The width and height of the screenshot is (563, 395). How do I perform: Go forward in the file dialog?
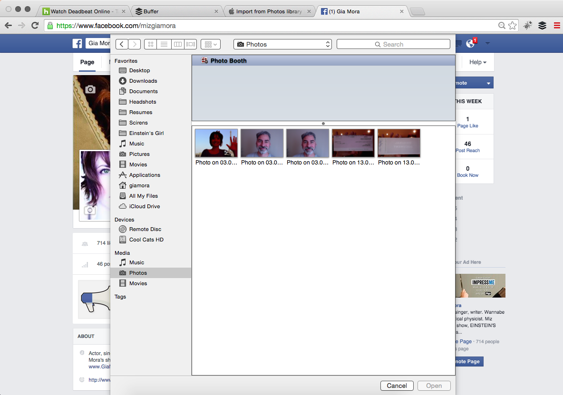pos(134,44)
